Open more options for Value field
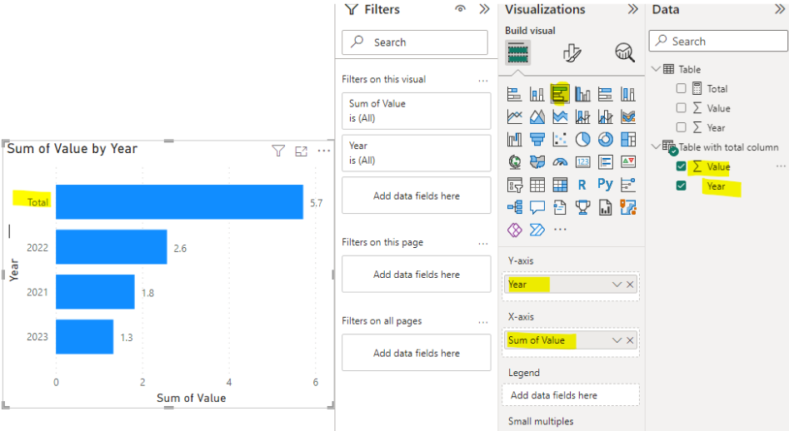789x431 pixels. point(781,166)
